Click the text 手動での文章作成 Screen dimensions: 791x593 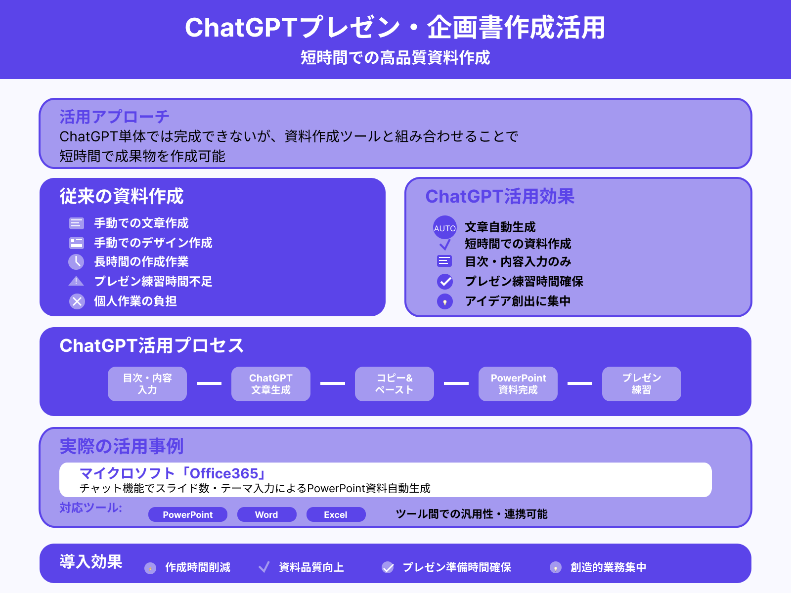pyautogui.click(x=141, y=223)
